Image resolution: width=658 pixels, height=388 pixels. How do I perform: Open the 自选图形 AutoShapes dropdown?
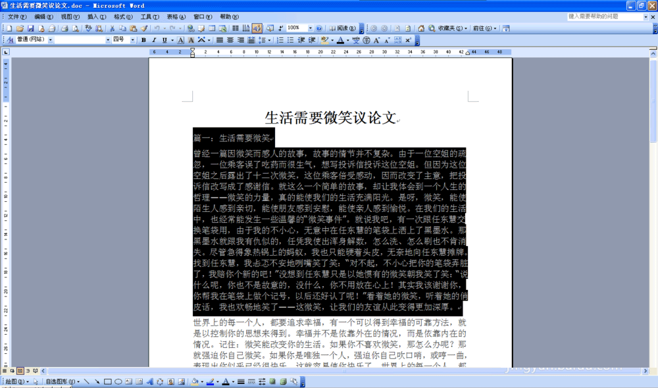point(63,381)
